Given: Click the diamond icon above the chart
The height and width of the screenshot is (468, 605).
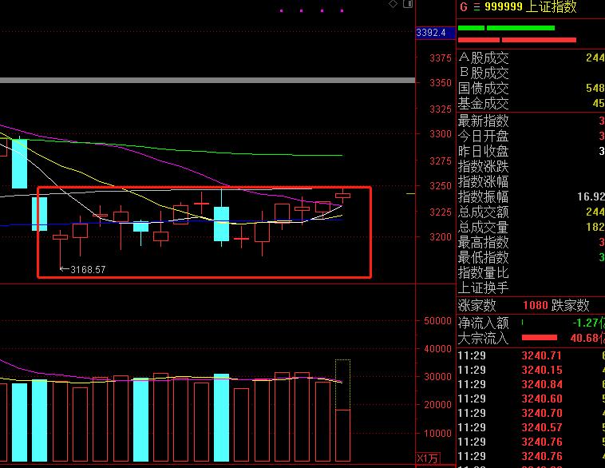Looking at the screenshot, I should (393, 5).
